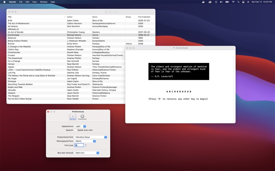Select the For a Change row
The image size is (275, 171).
point(66,61)
